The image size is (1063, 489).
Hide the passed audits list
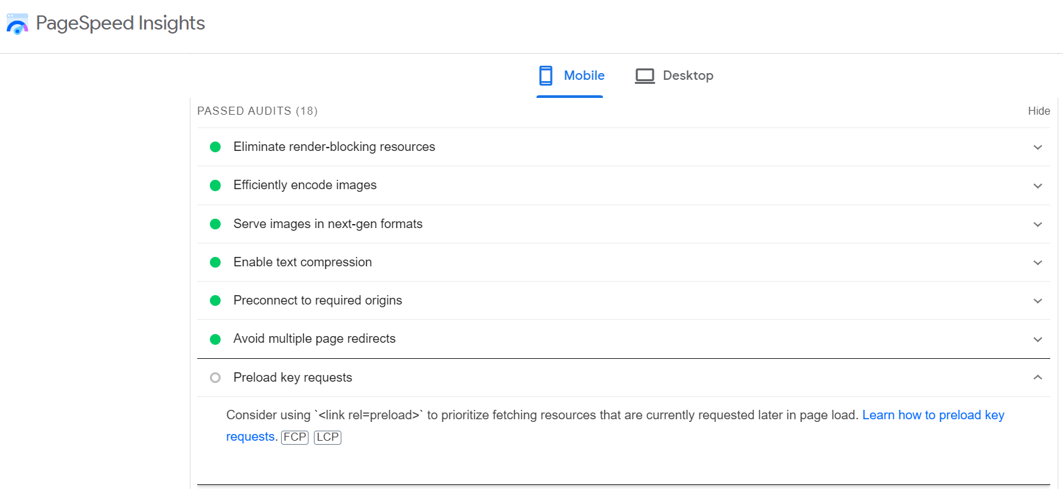click(x=1039, y=111)
